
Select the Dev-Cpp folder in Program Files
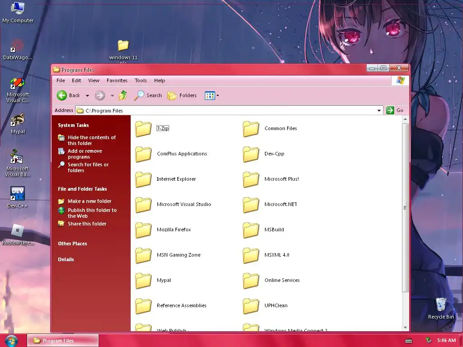pyautogui.click(x=264, y=154)
